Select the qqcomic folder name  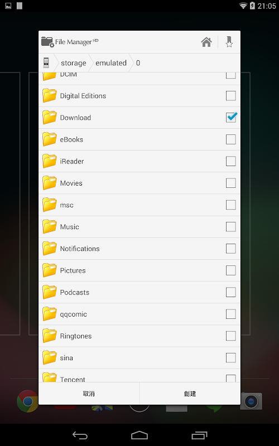tap(73, 314)
